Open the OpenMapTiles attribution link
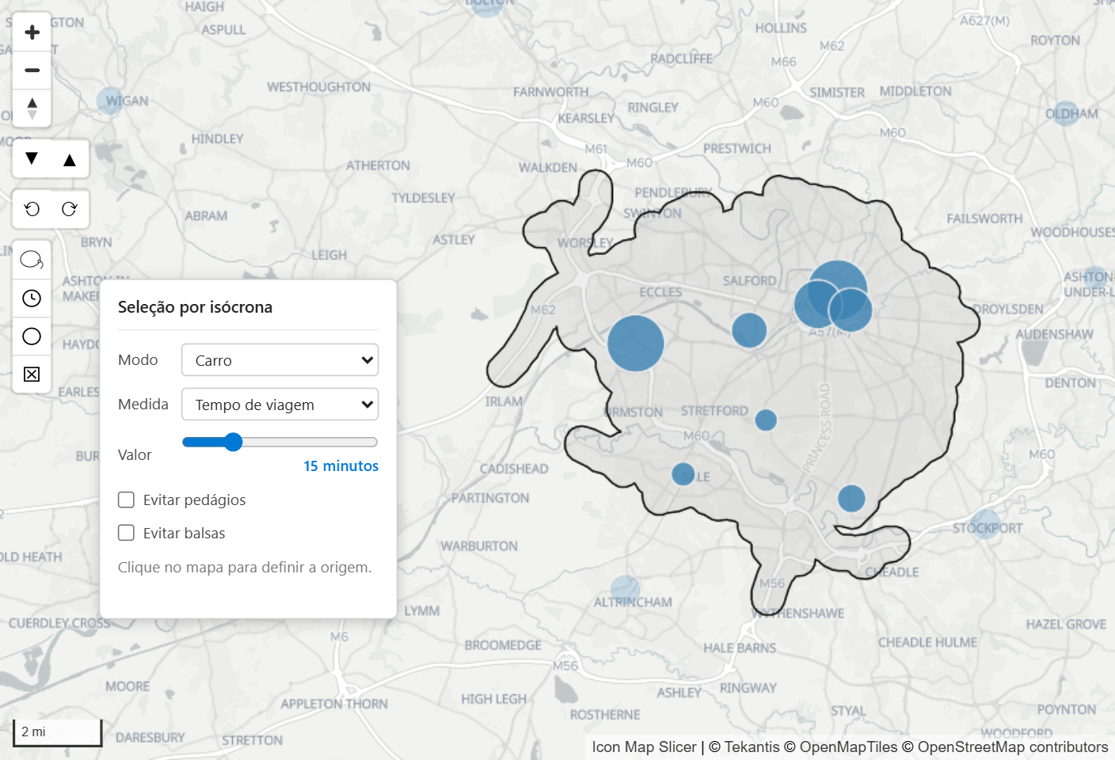The height and width of the screenshot is (760, 1115). [848, 747]
